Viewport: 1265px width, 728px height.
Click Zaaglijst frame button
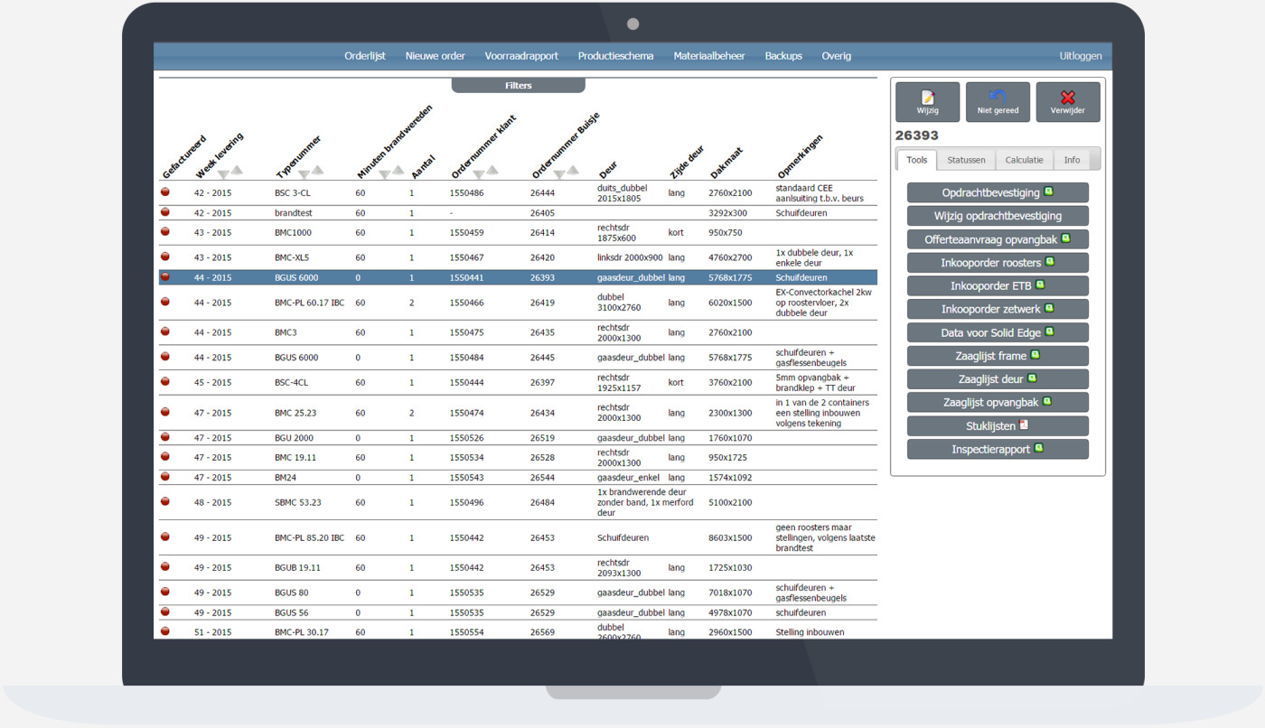pyautogui.click(x=998, y=356)
